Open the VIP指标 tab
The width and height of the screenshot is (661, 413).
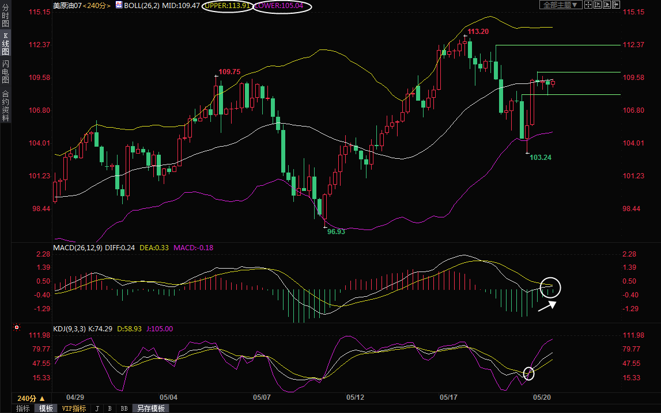coord(74,408)
